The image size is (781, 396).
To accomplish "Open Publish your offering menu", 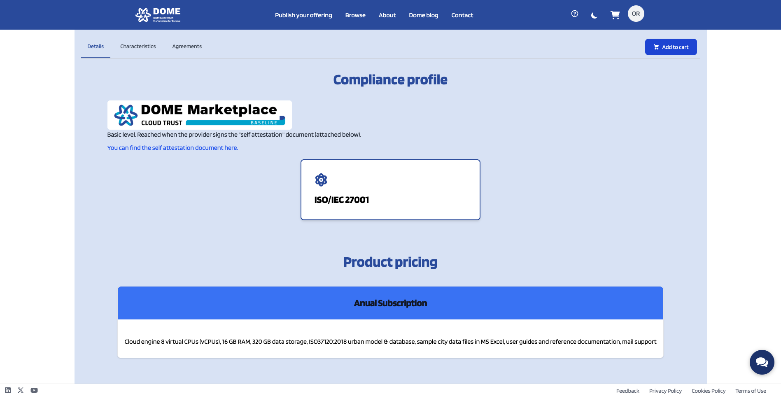I will click(x=303, y=15).
